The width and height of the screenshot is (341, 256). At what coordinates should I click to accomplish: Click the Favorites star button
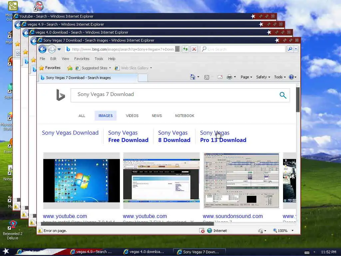click(50, 68)
